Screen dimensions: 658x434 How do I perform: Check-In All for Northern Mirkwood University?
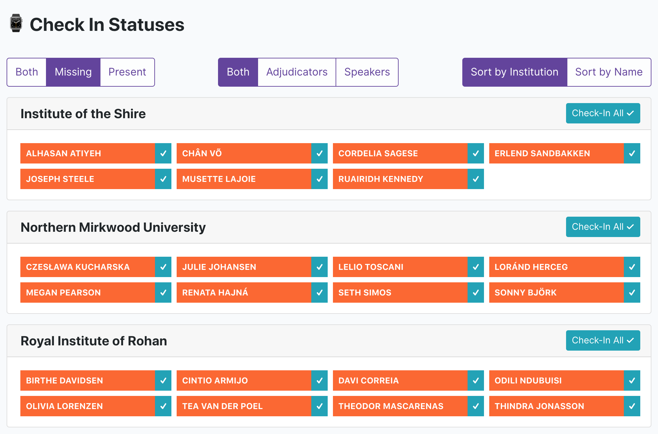click(x=603, y=227)
